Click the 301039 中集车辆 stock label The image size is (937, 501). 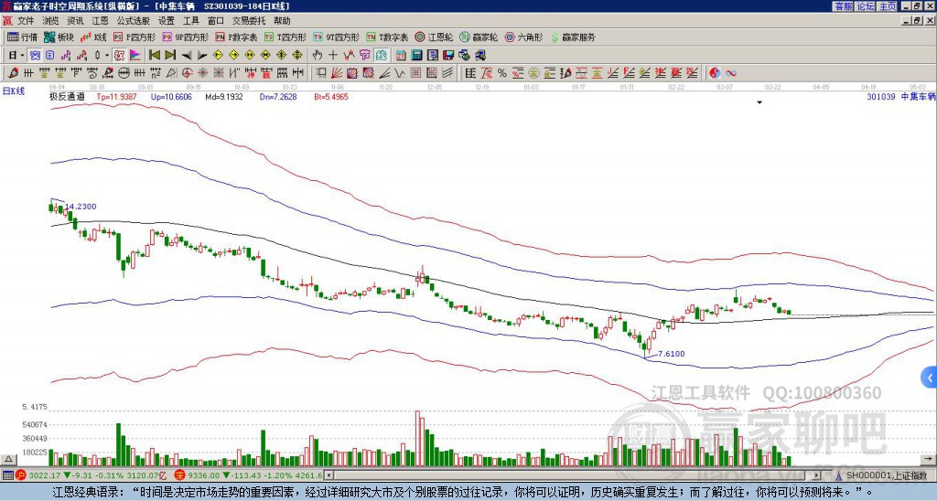coord(901,96)
